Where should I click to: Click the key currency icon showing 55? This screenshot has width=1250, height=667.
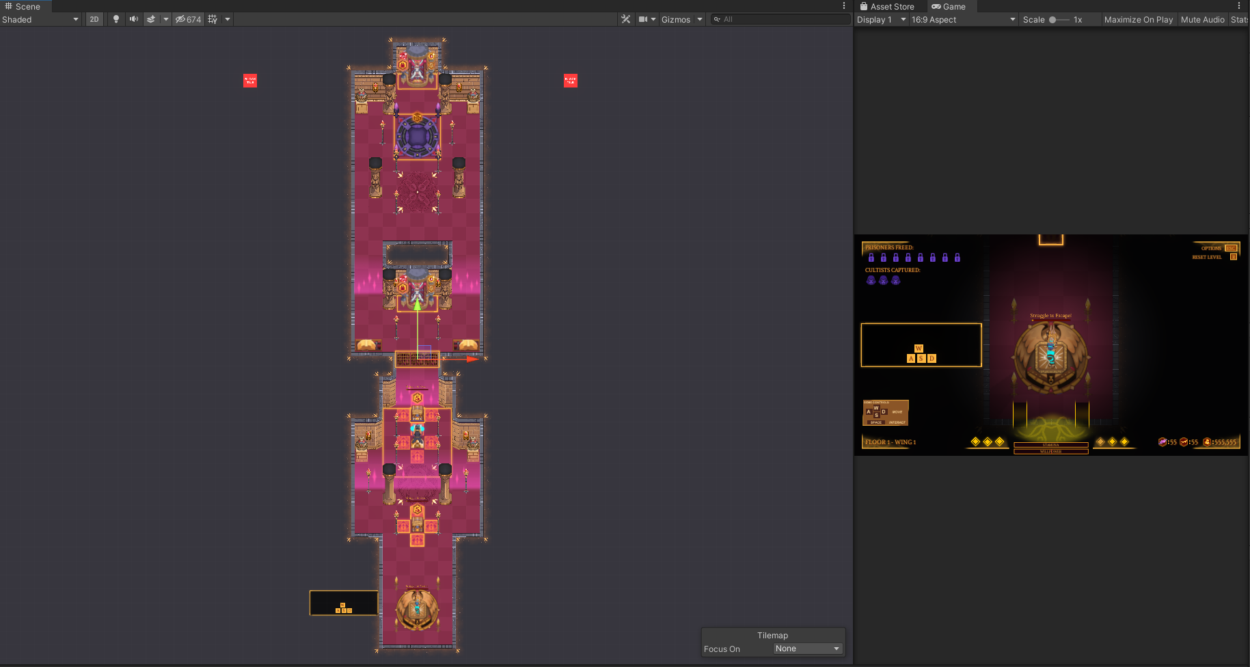[1184, 442]
